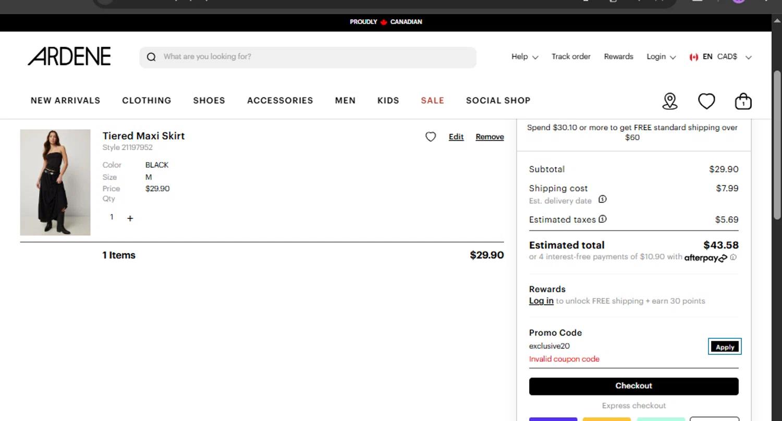Click the Rewards header link
Screen dimensions: 782x421
click(x=618, y=57)
